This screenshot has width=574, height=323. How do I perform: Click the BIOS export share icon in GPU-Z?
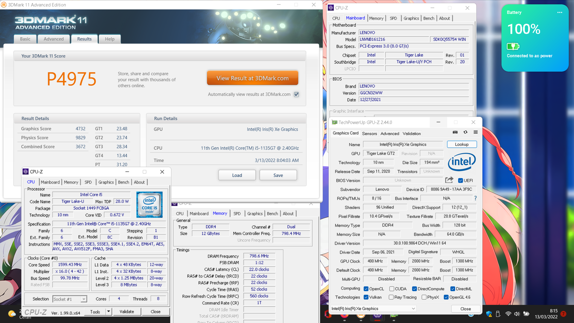[449, 180]
